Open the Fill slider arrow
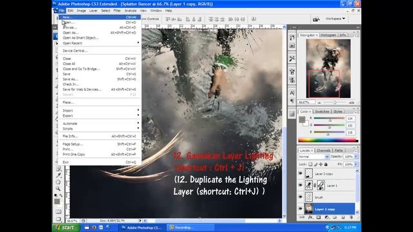This screenshot has height=232, width=413. pyautogui.click(x=356, y=164)
